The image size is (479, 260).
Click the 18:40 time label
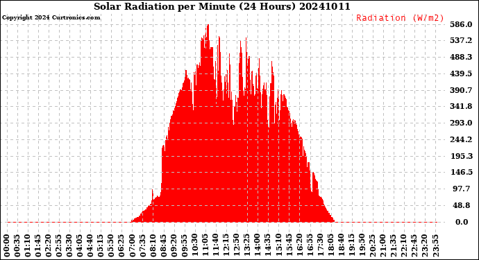(342, 245)
